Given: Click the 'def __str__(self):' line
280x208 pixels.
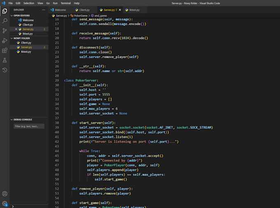Looking at the screenshot, I should (x=89, y=66).
